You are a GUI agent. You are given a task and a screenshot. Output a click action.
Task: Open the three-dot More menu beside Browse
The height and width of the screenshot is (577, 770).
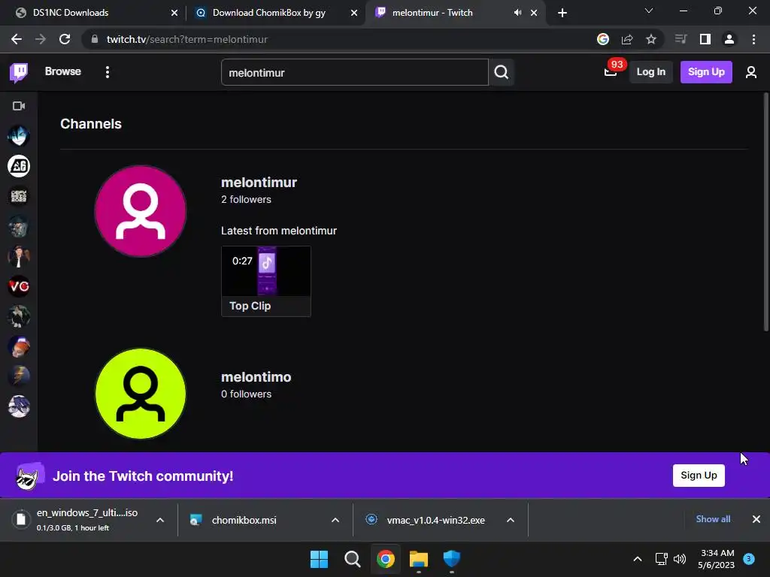108,72
